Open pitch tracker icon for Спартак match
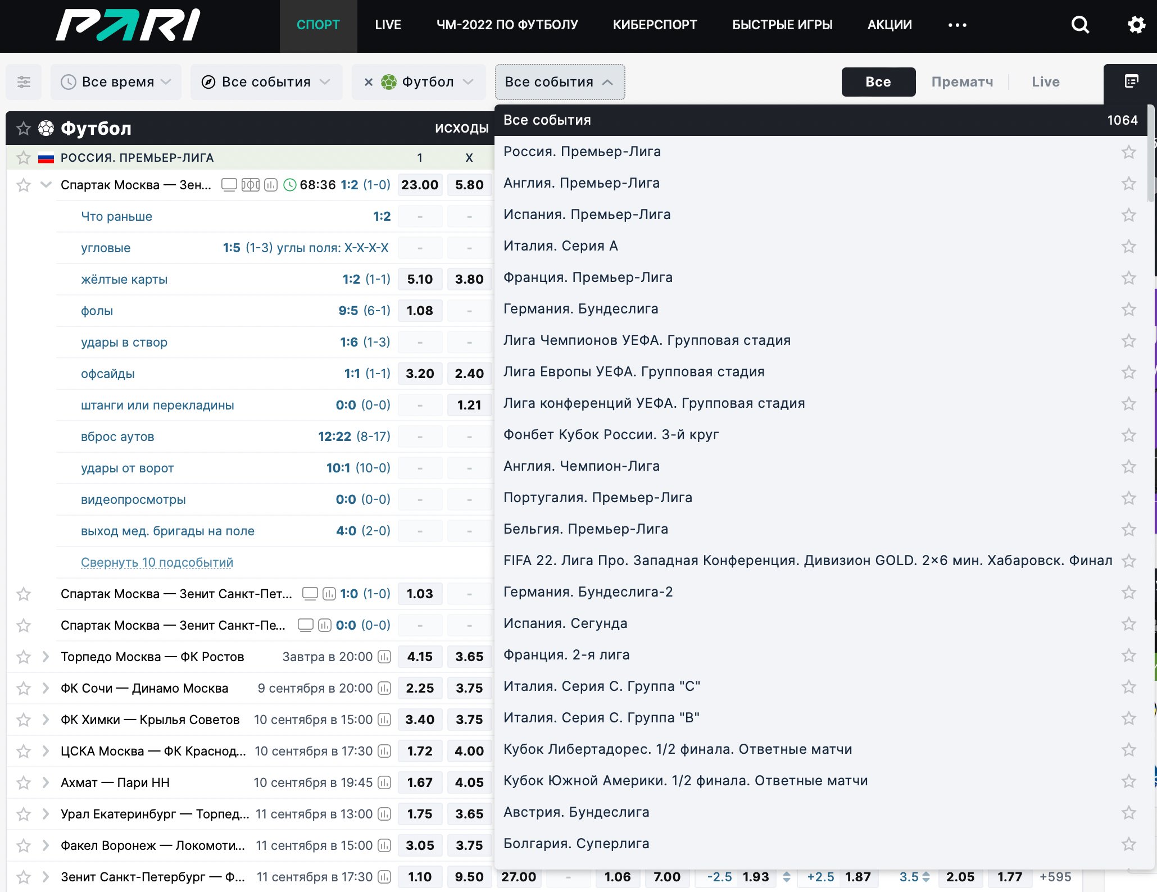This screenshot has height=892, width=1157. coord(250,185)
